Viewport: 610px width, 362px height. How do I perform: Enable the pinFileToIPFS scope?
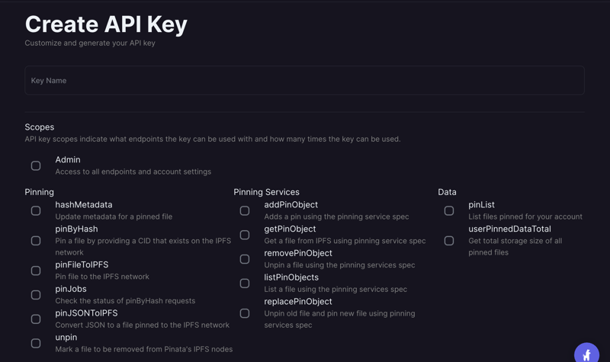[36, 271]
